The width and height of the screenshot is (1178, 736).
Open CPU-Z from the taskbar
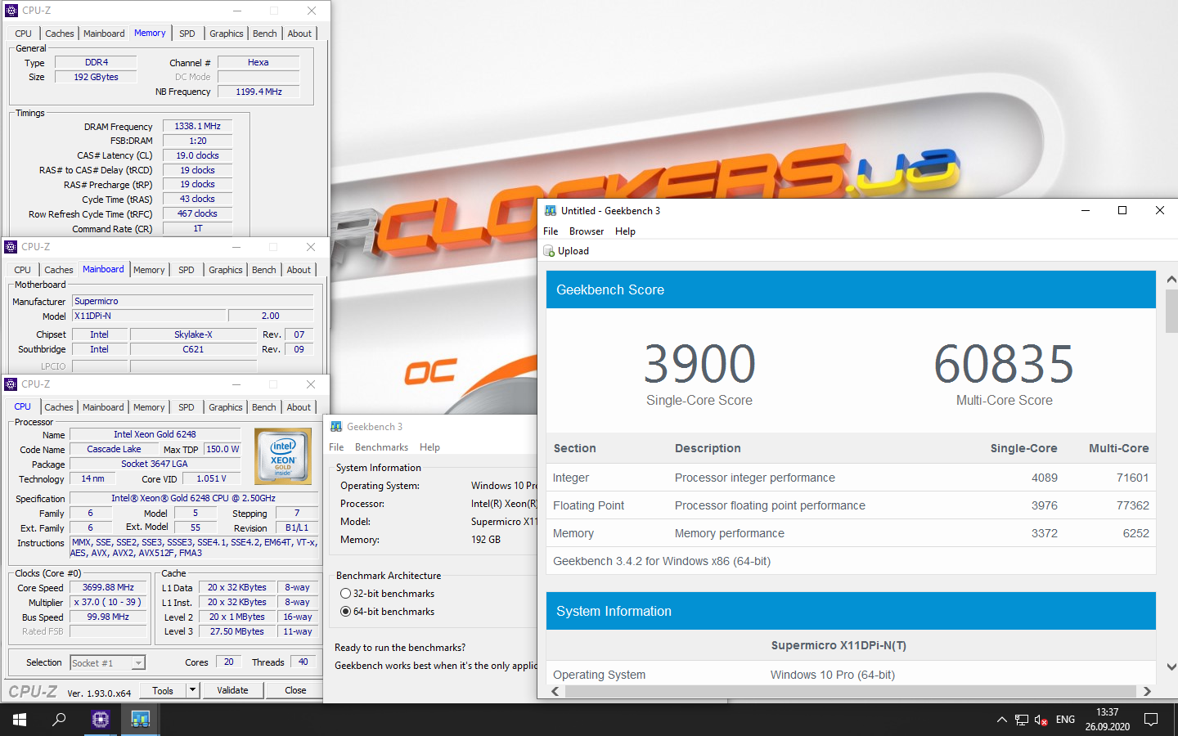coord(101,720)
